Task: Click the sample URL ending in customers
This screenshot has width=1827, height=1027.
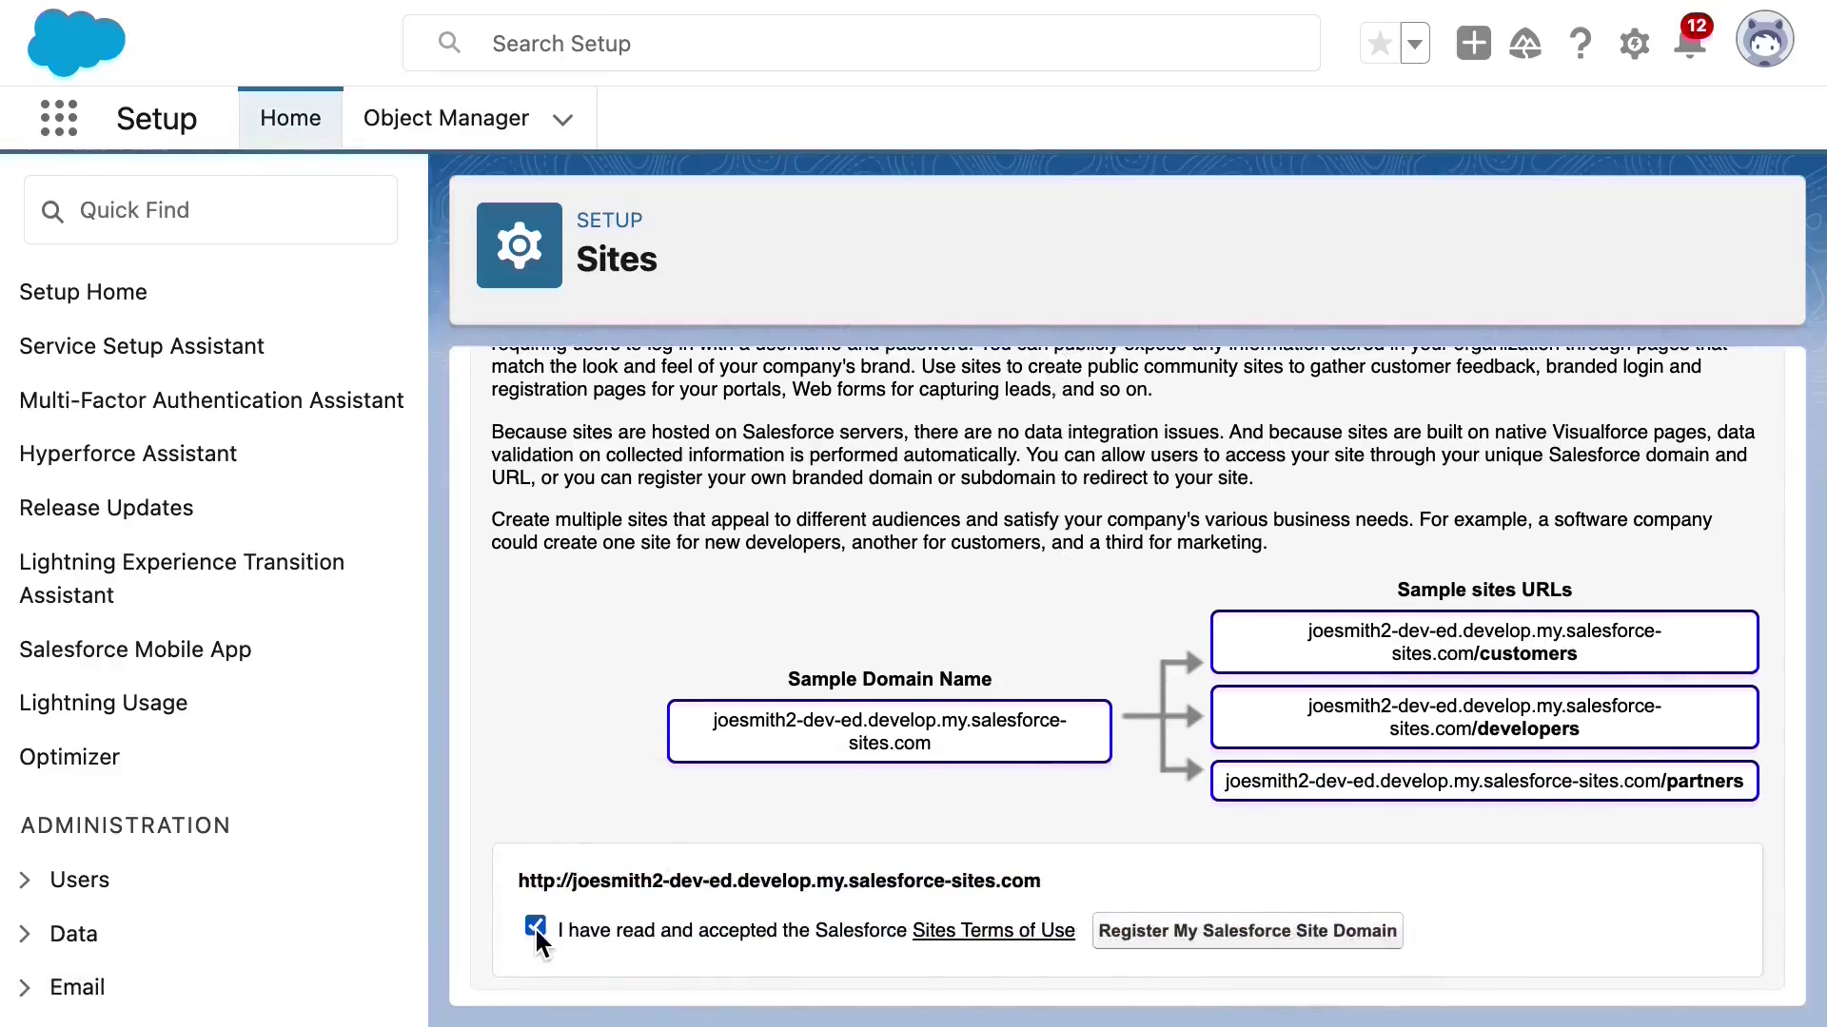Action: point(1483,642)
